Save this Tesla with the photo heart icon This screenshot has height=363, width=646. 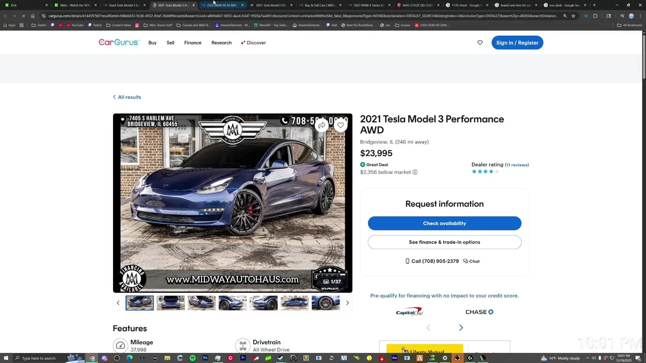[x=341, y=125]
